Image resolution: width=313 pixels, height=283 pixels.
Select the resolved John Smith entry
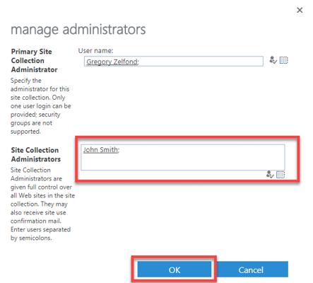pos(100,149)
